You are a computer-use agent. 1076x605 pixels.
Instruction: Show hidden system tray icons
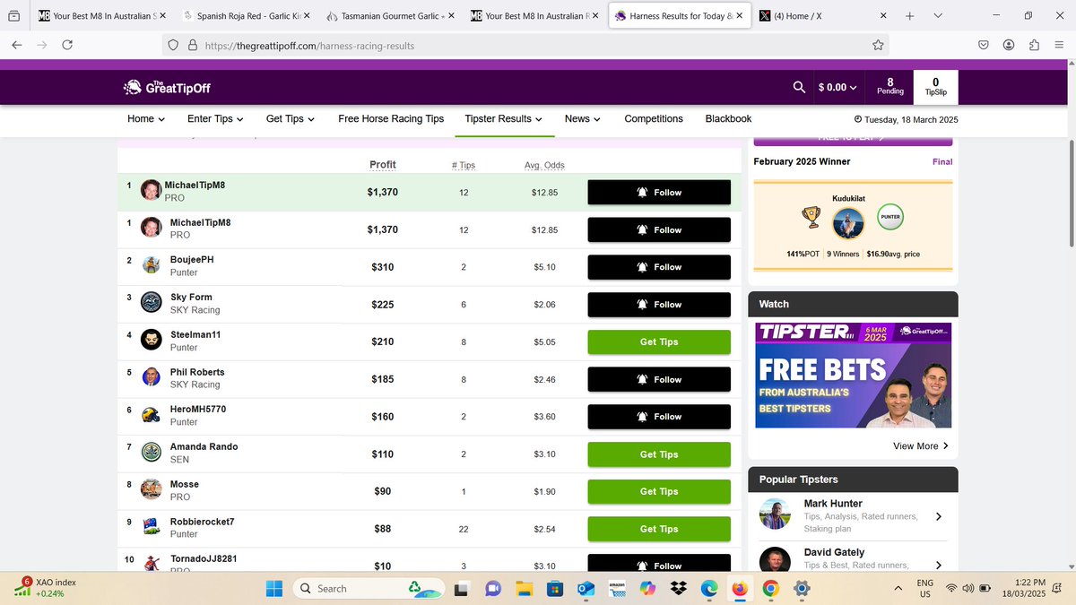pyautogui.click(x=898, y=588)
